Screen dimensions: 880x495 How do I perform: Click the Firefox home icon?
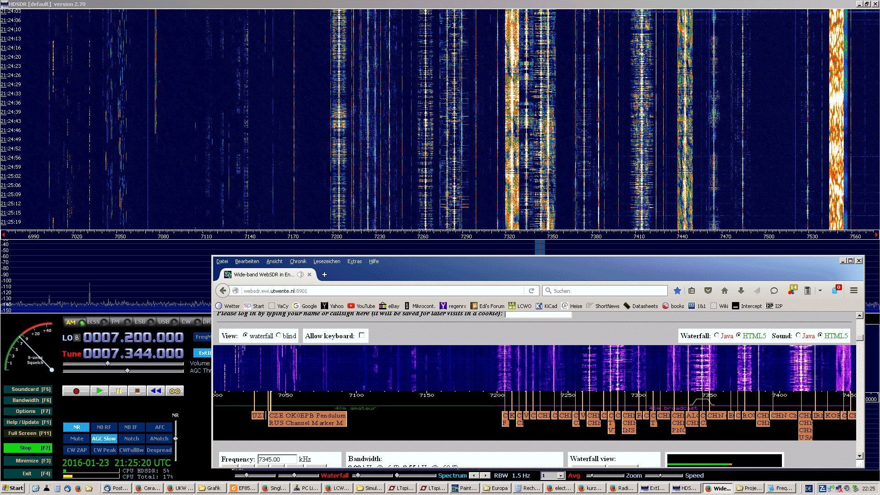click(724, 291)
